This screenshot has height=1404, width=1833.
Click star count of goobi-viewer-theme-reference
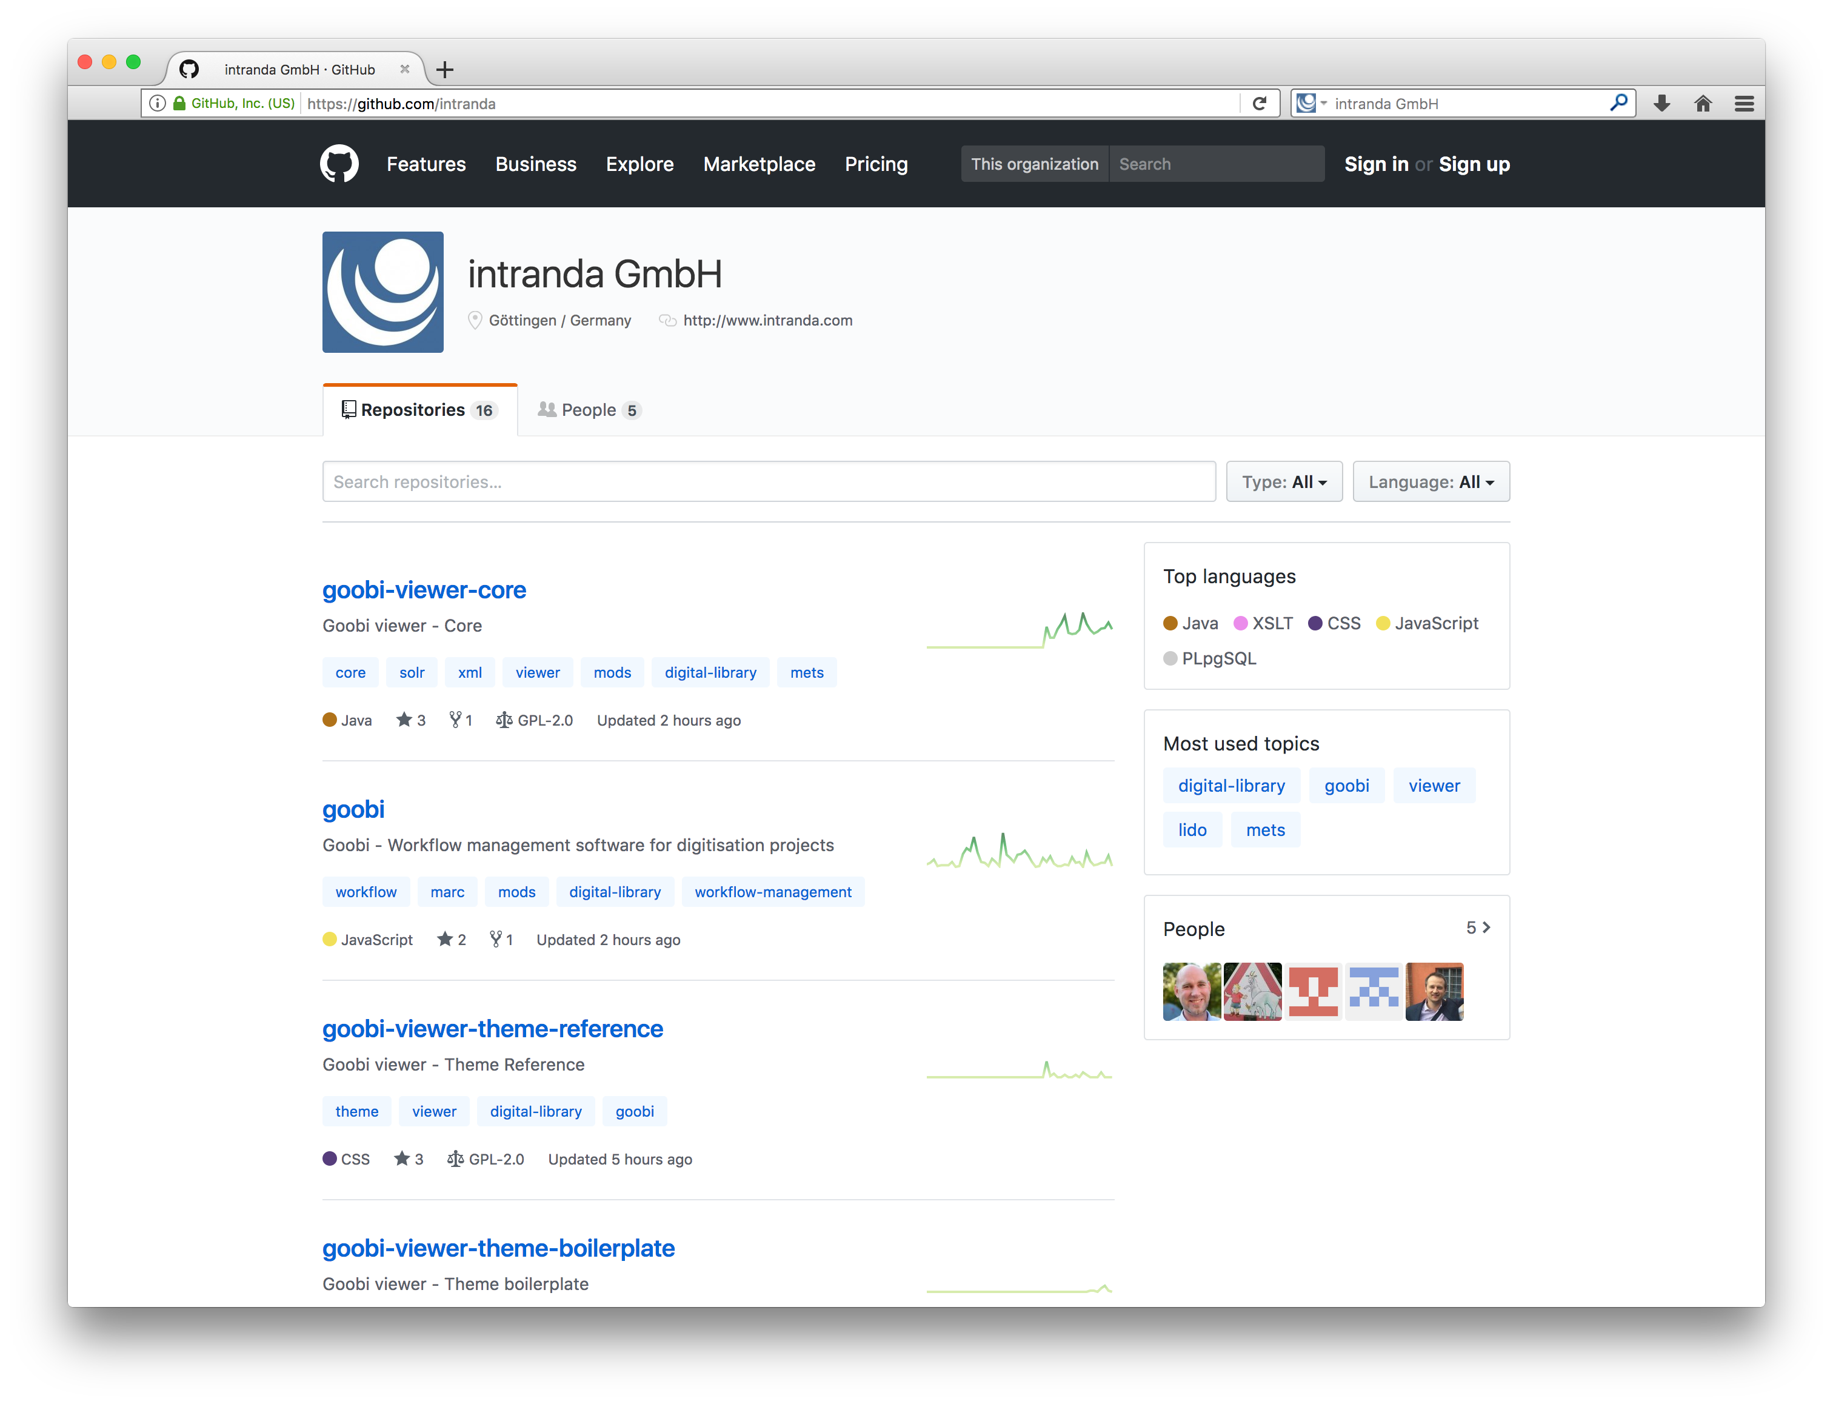click(x=409, y=1159)
